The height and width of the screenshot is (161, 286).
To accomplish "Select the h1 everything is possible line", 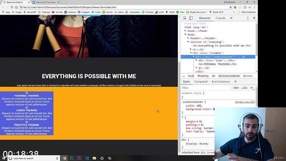I will [x=222, y=46].
